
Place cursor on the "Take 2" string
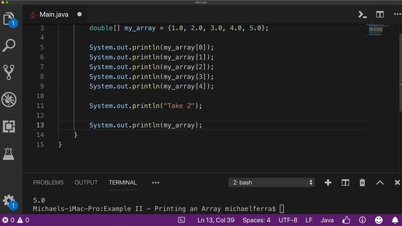pos(178,105)
